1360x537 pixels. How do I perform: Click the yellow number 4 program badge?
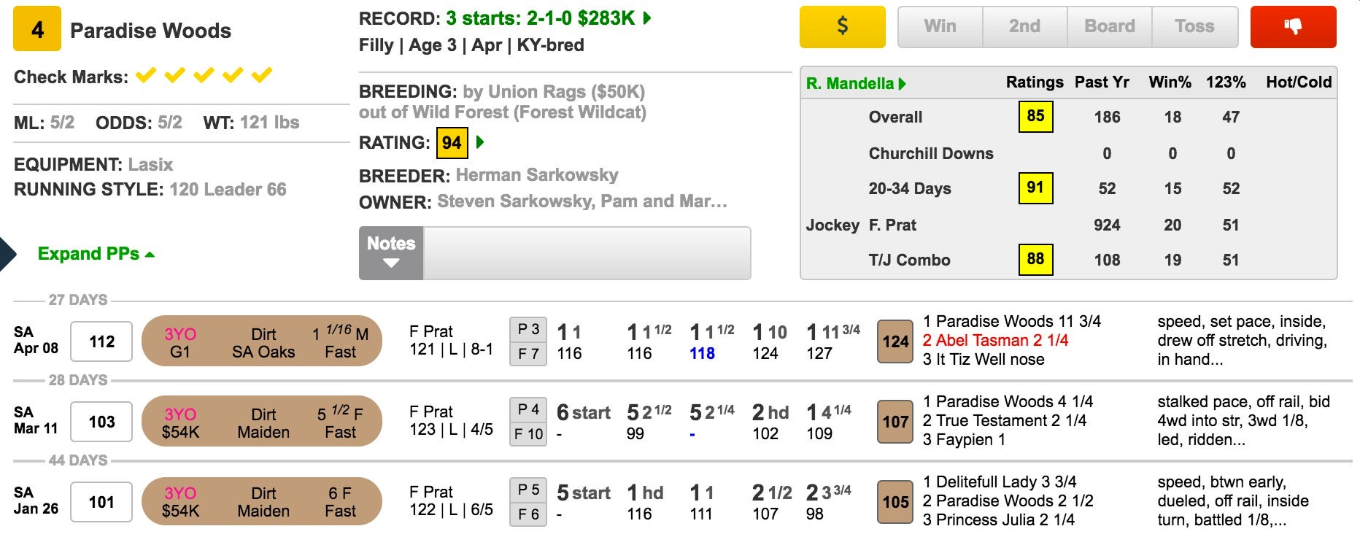(x=37, y=30)
